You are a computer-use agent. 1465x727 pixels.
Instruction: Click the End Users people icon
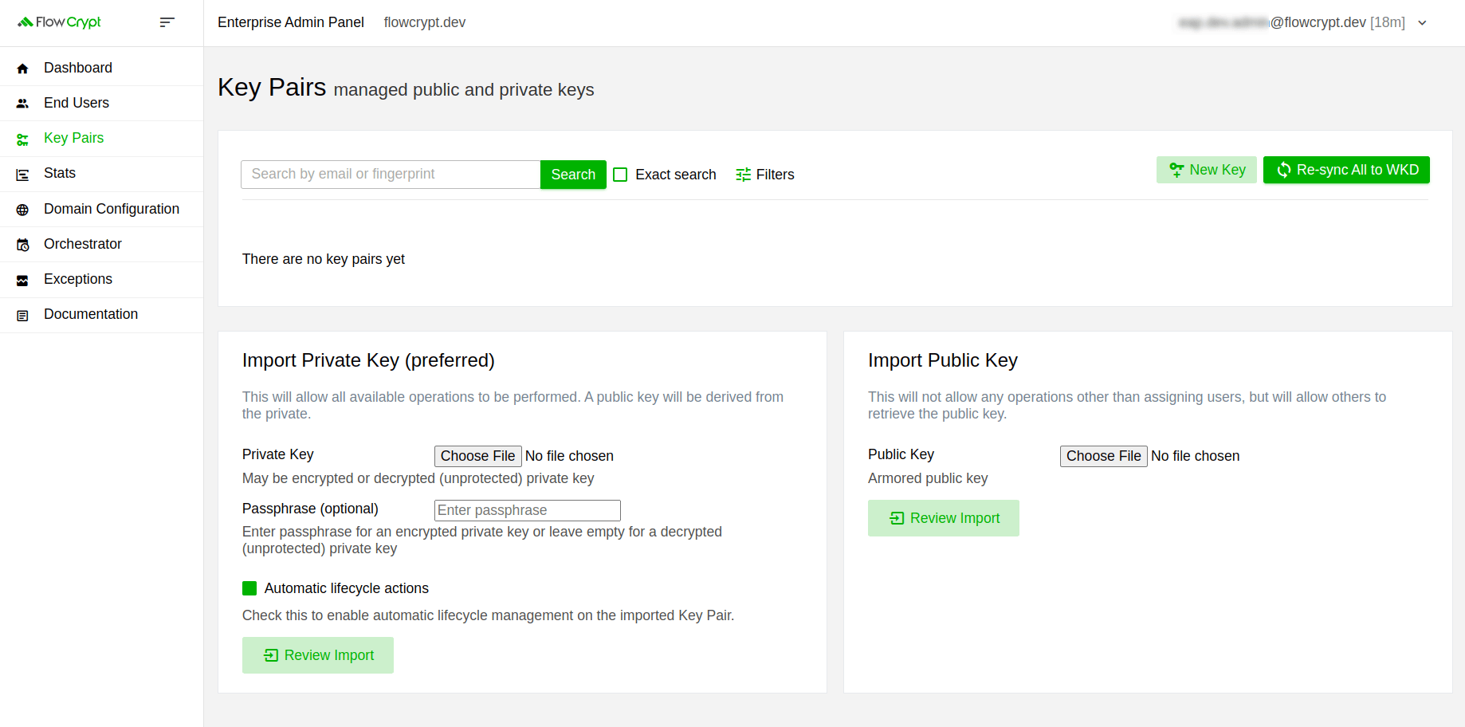(22, 104)
